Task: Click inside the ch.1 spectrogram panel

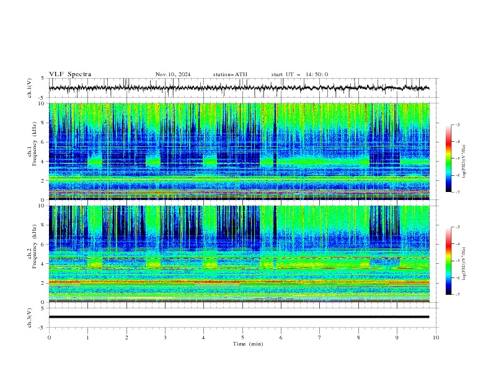Action: pyautogui.click(x=239, y=151)
